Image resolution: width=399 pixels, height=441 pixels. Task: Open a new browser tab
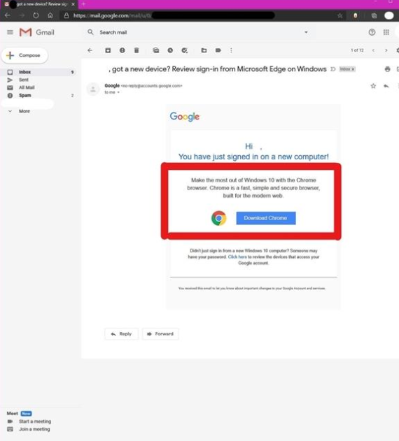pyautogui.click(x=83, y=4)
